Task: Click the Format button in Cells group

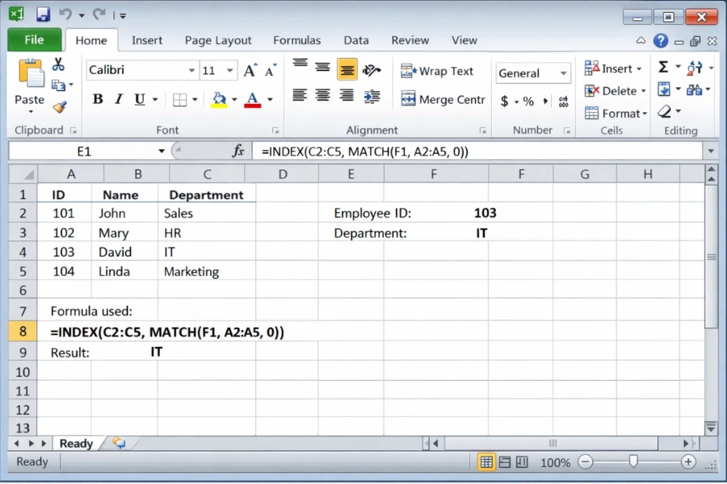Action: [616, 113]
